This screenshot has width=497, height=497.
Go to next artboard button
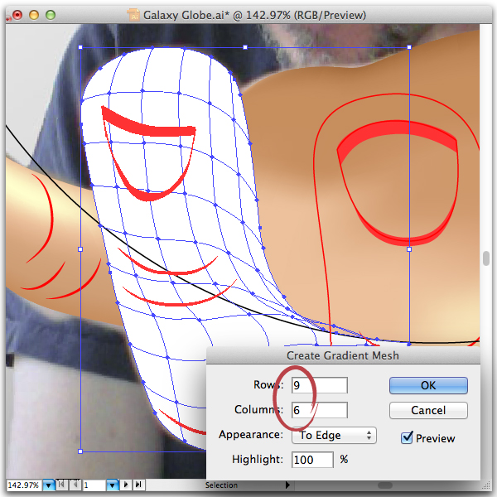126,485
